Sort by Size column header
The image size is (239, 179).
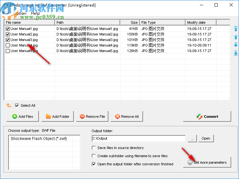130,22
